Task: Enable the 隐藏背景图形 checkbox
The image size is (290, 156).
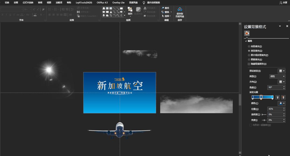Action: coord(248,64)
